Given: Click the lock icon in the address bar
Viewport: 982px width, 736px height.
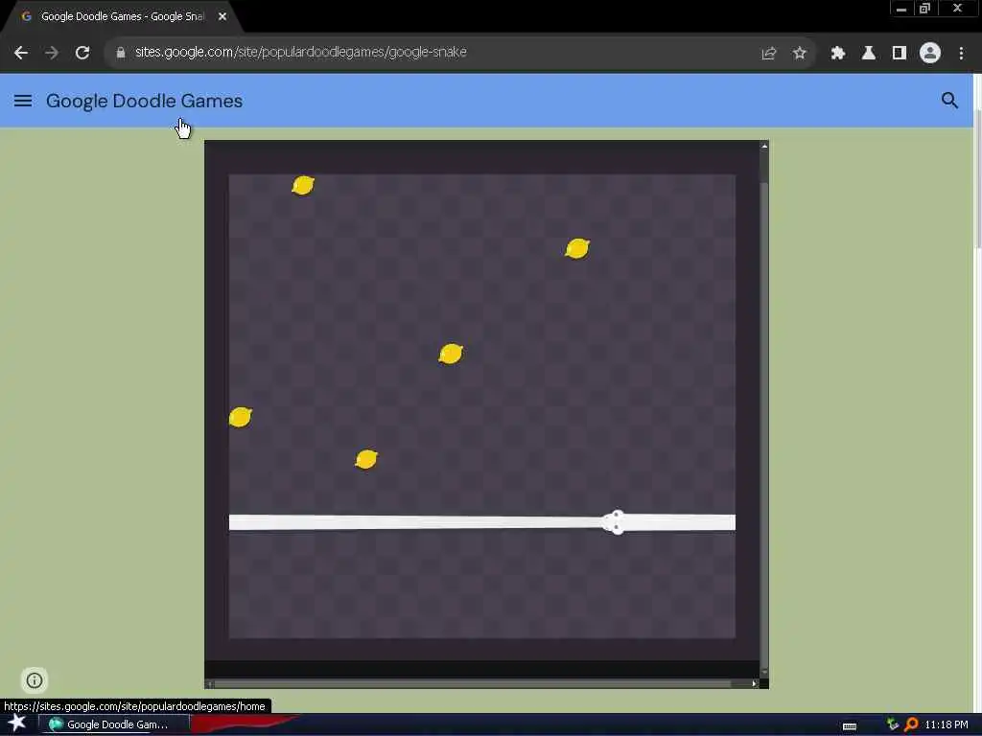Looking at the screenshot, I should pos(121,53).
